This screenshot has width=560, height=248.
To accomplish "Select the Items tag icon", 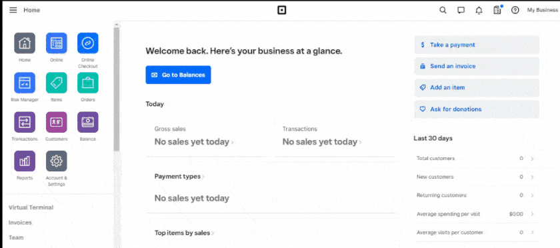I will (x=57, y=83).
